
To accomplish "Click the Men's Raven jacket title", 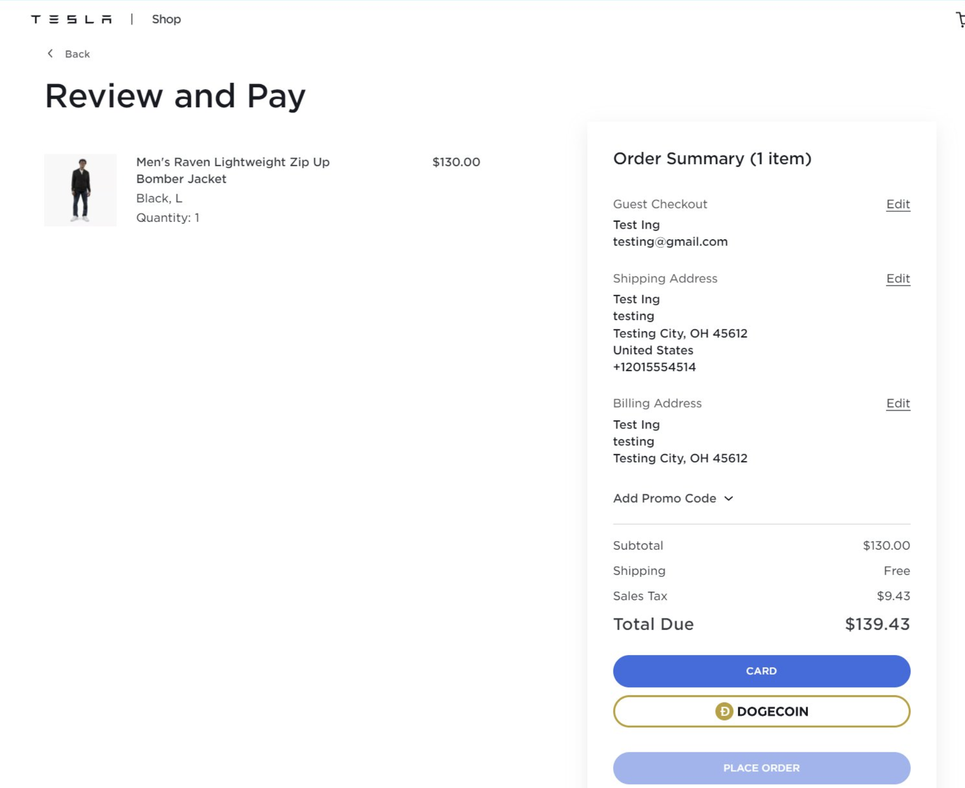I will click(x=232, y=170).
